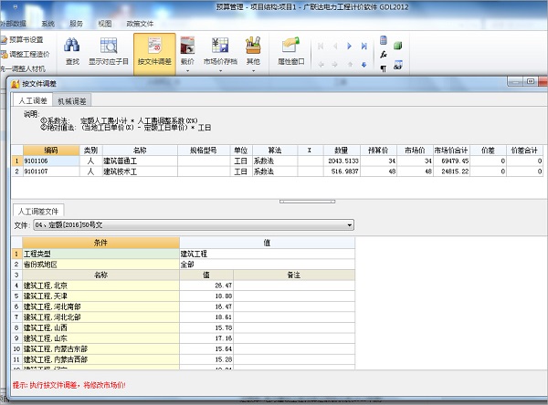This screenshot has height=405, width=548.
Task: Select the row 建筑工程,内蒙古东部
Action: [184, 348]
